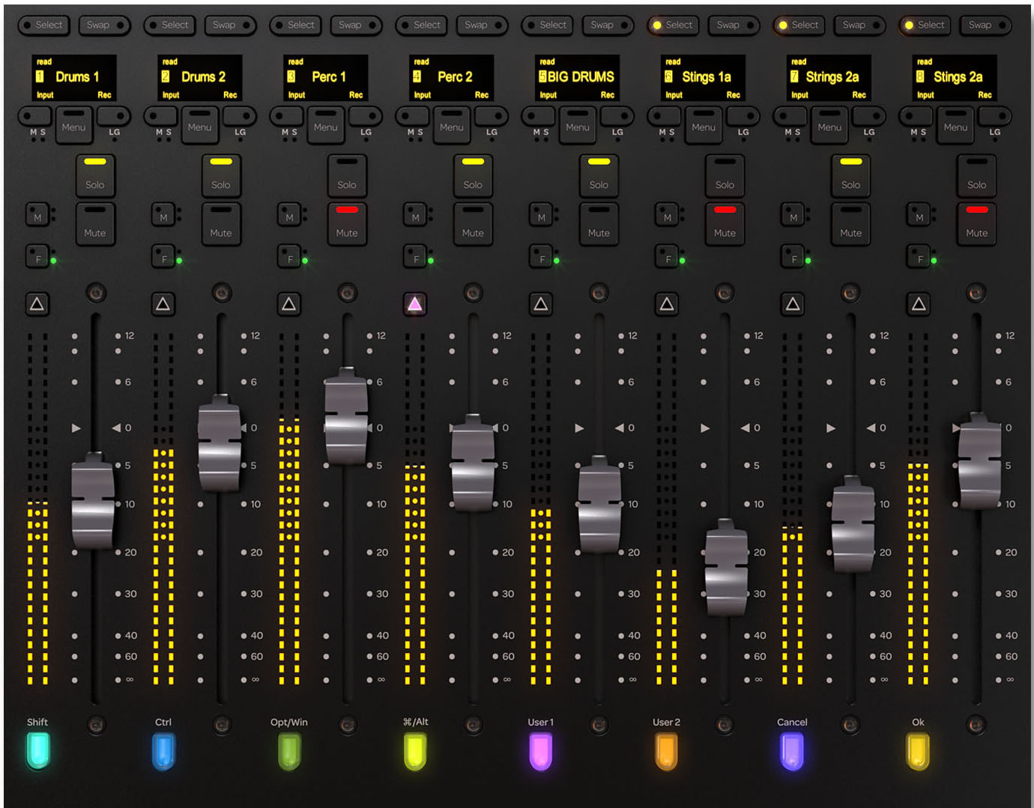Viewport: 1034px width, 808px height.
Task: Click the Stings 1a fader cap
Action: tap(726, 567)
